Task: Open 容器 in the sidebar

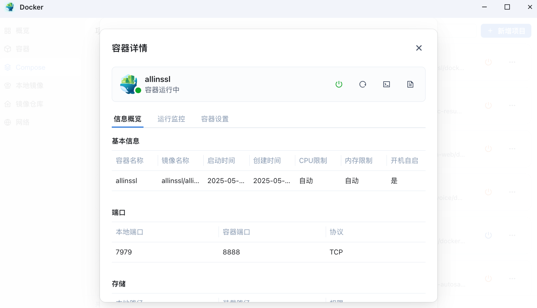Action: (22, 49)
